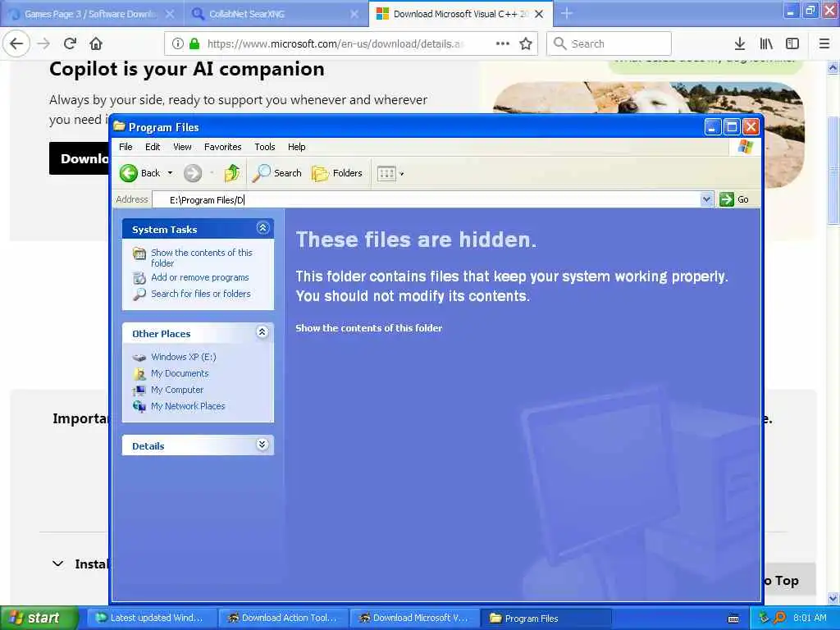Open My Network Places link
Image resolution: width=840 pixels, height=630 pixels.
(188, 406)
